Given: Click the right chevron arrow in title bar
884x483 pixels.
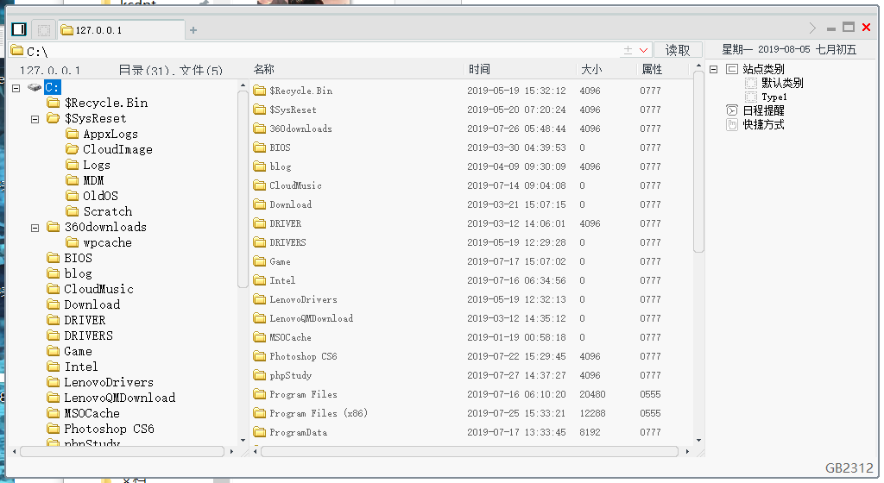Looking at the screenshot, I should coord(812,28).
